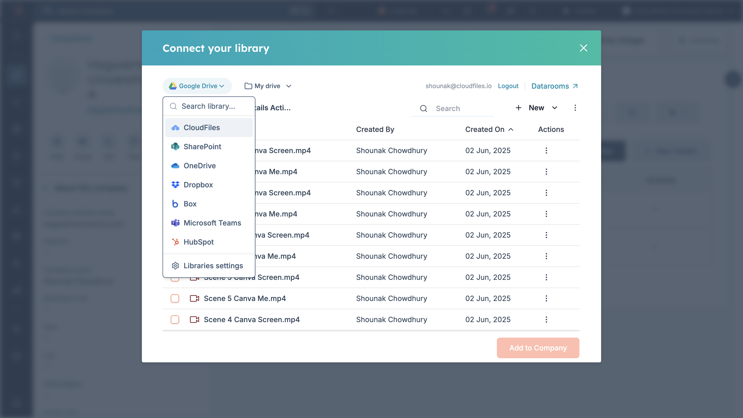Viewport: 743px width, 418px height.
Task: Open the toolbar three-dot more menu
Action: (x=575, y=108)
